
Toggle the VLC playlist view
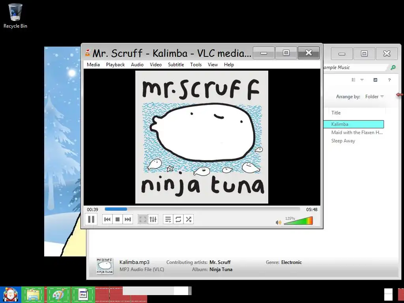[168, 219]
